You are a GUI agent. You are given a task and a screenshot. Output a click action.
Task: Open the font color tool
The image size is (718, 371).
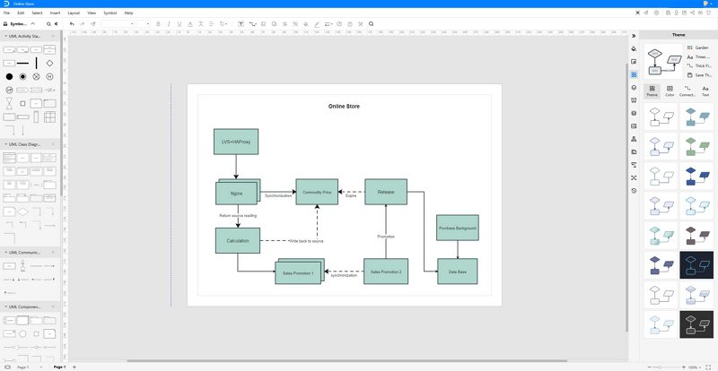[x=189, y=24]
